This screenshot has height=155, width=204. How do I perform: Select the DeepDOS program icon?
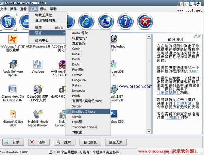coord(38,89)
